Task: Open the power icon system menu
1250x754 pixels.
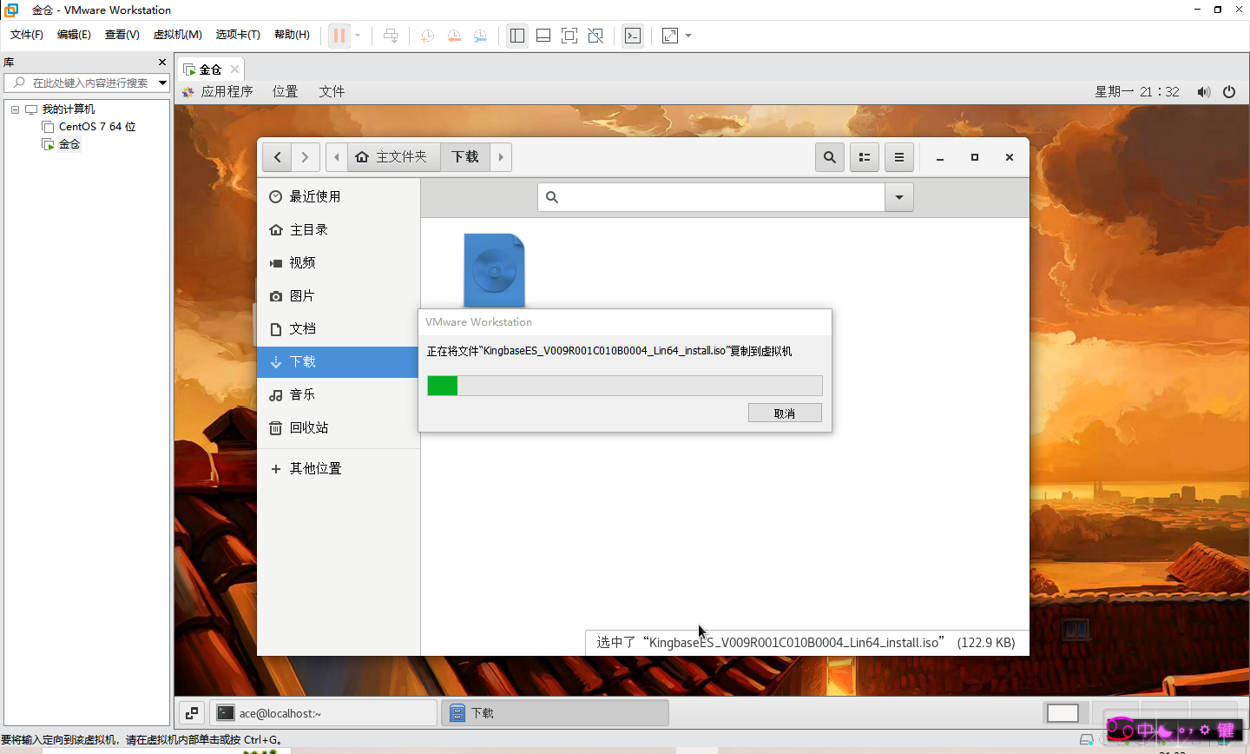Action: pyautogui.click(x=1229, y=92)
